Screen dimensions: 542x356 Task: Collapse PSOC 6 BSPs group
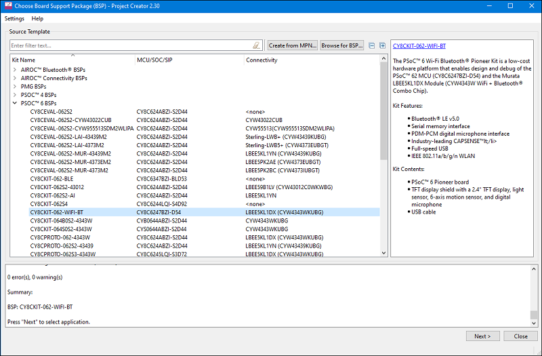click(x=15, y=103)
